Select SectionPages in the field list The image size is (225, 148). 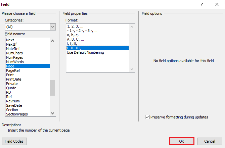pyautogui.click(x=17, y=114)
